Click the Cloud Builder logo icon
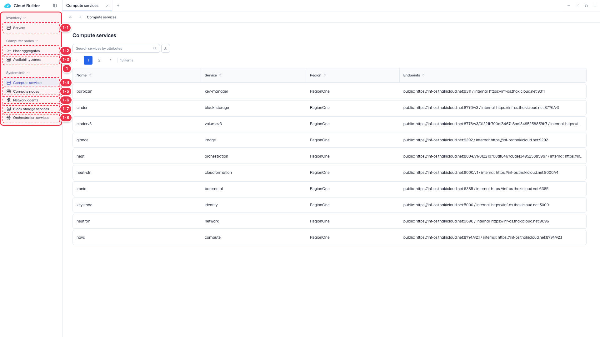 pyautogui.click(x=7, y=6)
